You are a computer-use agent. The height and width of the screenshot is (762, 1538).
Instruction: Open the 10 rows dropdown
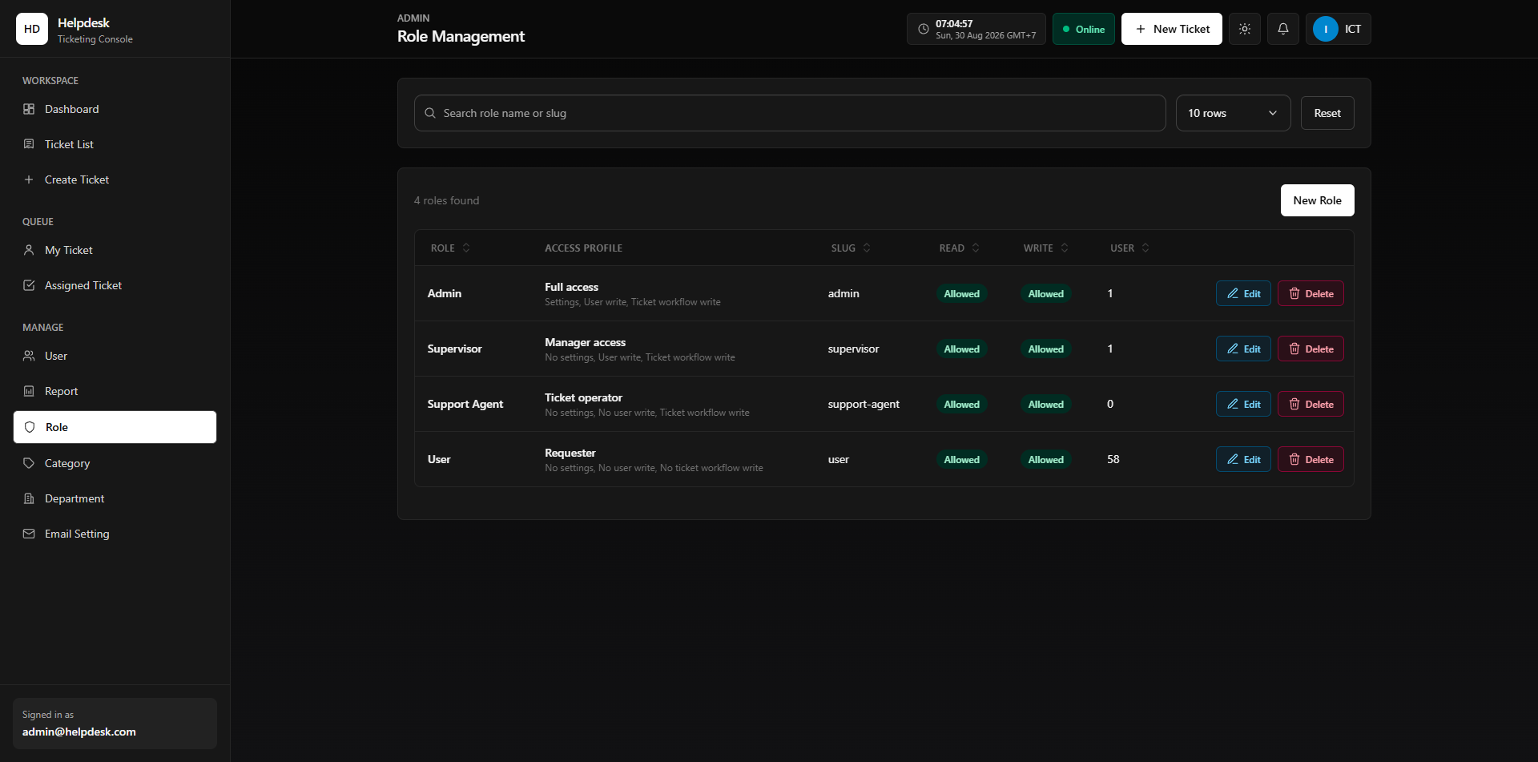coord(1234,113)
